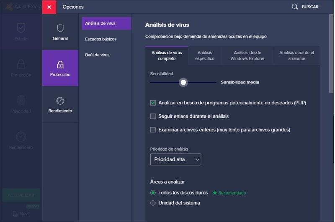Click the search magnifier icon

click(x=295, y=7)
